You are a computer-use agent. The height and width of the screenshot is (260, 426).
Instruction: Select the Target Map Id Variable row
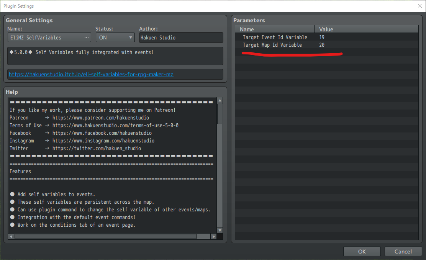[272, 45]
